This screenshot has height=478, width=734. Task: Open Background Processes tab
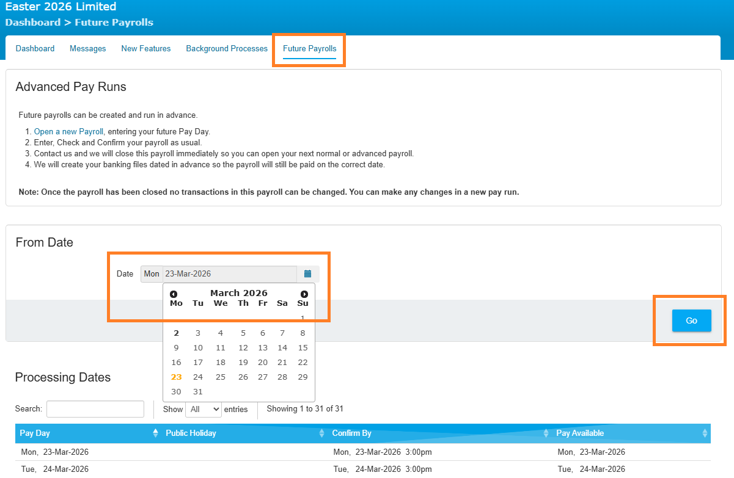pos(227,49)
